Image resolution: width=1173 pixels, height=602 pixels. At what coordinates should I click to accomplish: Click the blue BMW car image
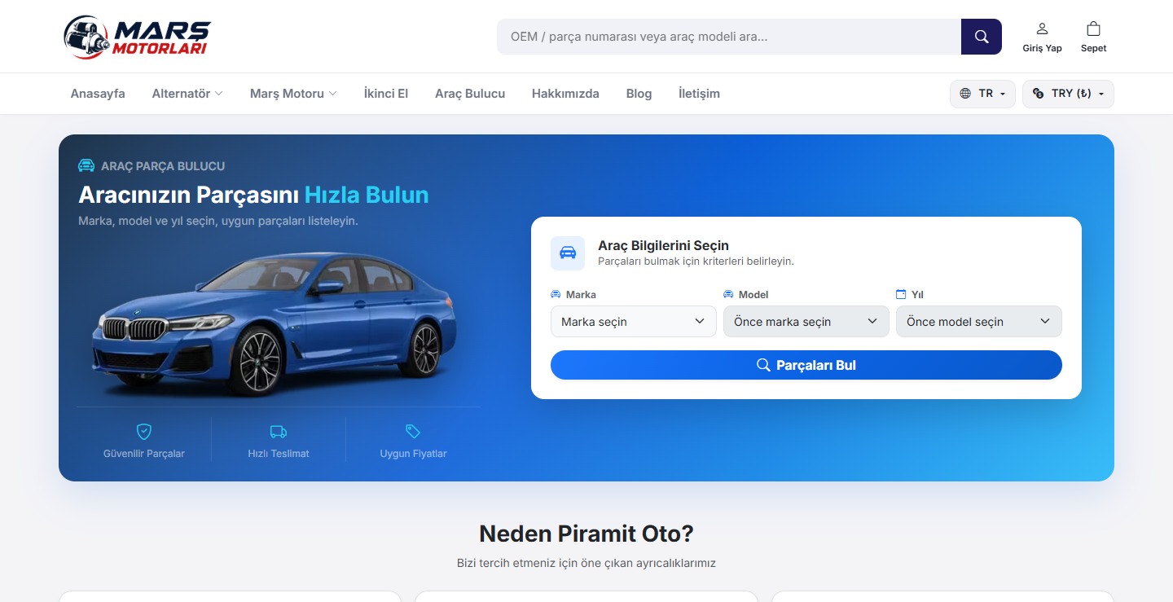273,323
